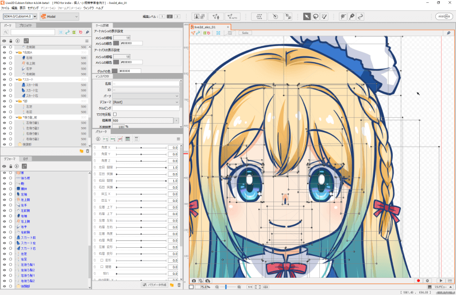Click the red record button below canvas
The image size is (456, 295).
[419, 281]
